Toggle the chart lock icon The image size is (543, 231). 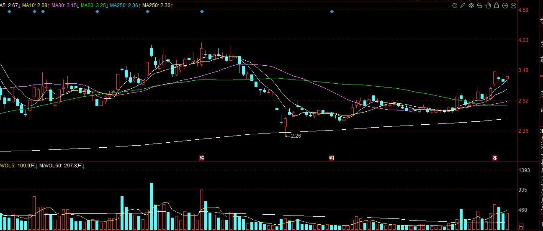coord(497,5)
